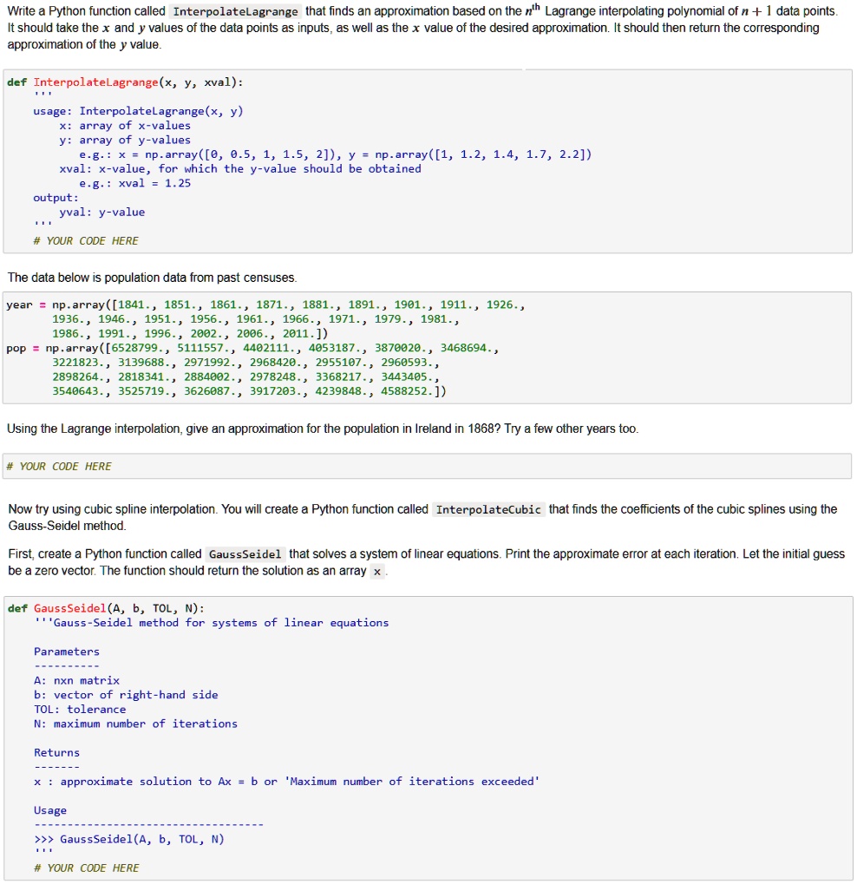The image size is (857, 884).
Task: Click the 'x : approximate solution to Ax = b' line
Action: click(x=286, y=782)
